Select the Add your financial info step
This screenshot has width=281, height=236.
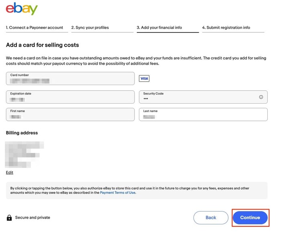(x=159, y=28)
